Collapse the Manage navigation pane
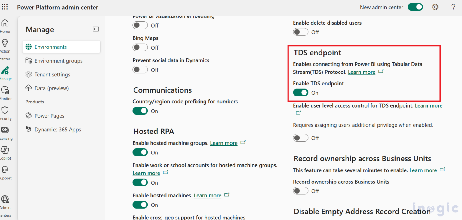This screenshot has width=462, height=220. pos(96,29)
